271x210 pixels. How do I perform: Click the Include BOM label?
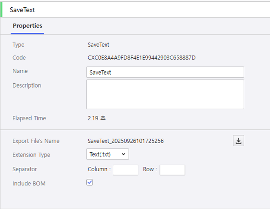point(29,184)
